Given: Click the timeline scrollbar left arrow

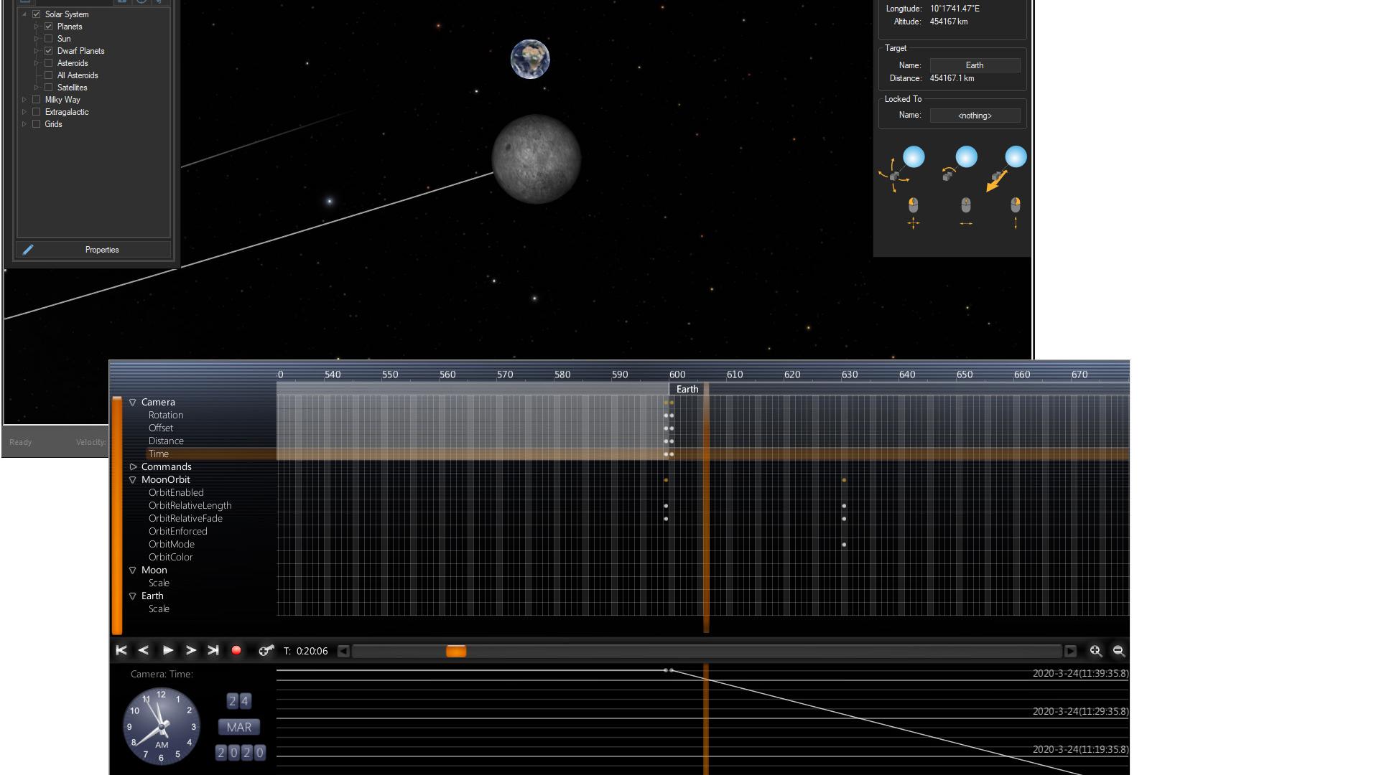Looking at the screenshot, I should tap(343, 651).
